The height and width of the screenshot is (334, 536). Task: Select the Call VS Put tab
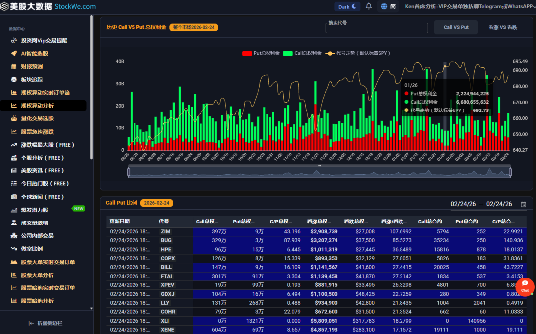pyautogui.click(x=456, y=27)
